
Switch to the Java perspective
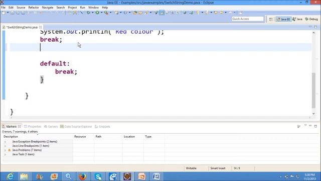(297, 19)
